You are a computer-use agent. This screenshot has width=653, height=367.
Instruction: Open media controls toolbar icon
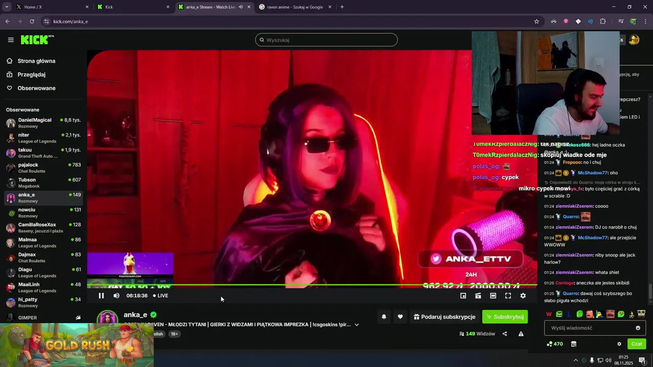pyautogui.click(x=621, y=21)
